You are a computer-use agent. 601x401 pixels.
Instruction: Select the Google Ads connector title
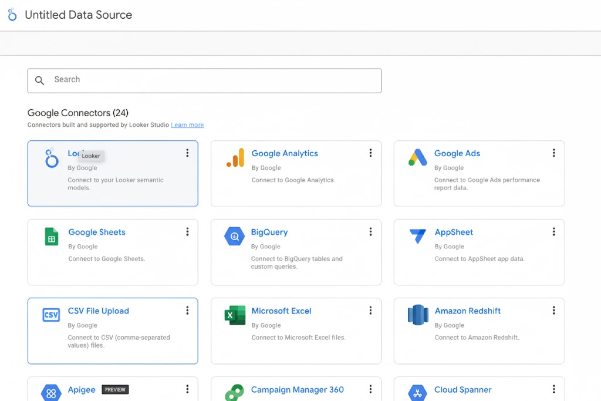coord(457,153)
